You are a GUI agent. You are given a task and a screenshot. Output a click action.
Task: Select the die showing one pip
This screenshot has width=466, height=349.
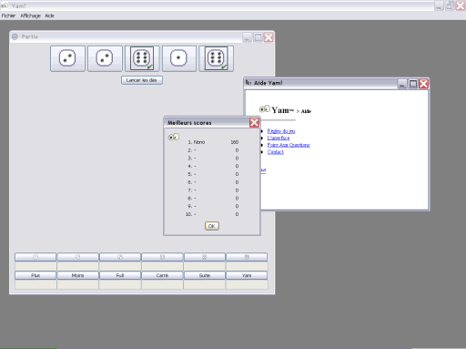(x=179, y=58)
